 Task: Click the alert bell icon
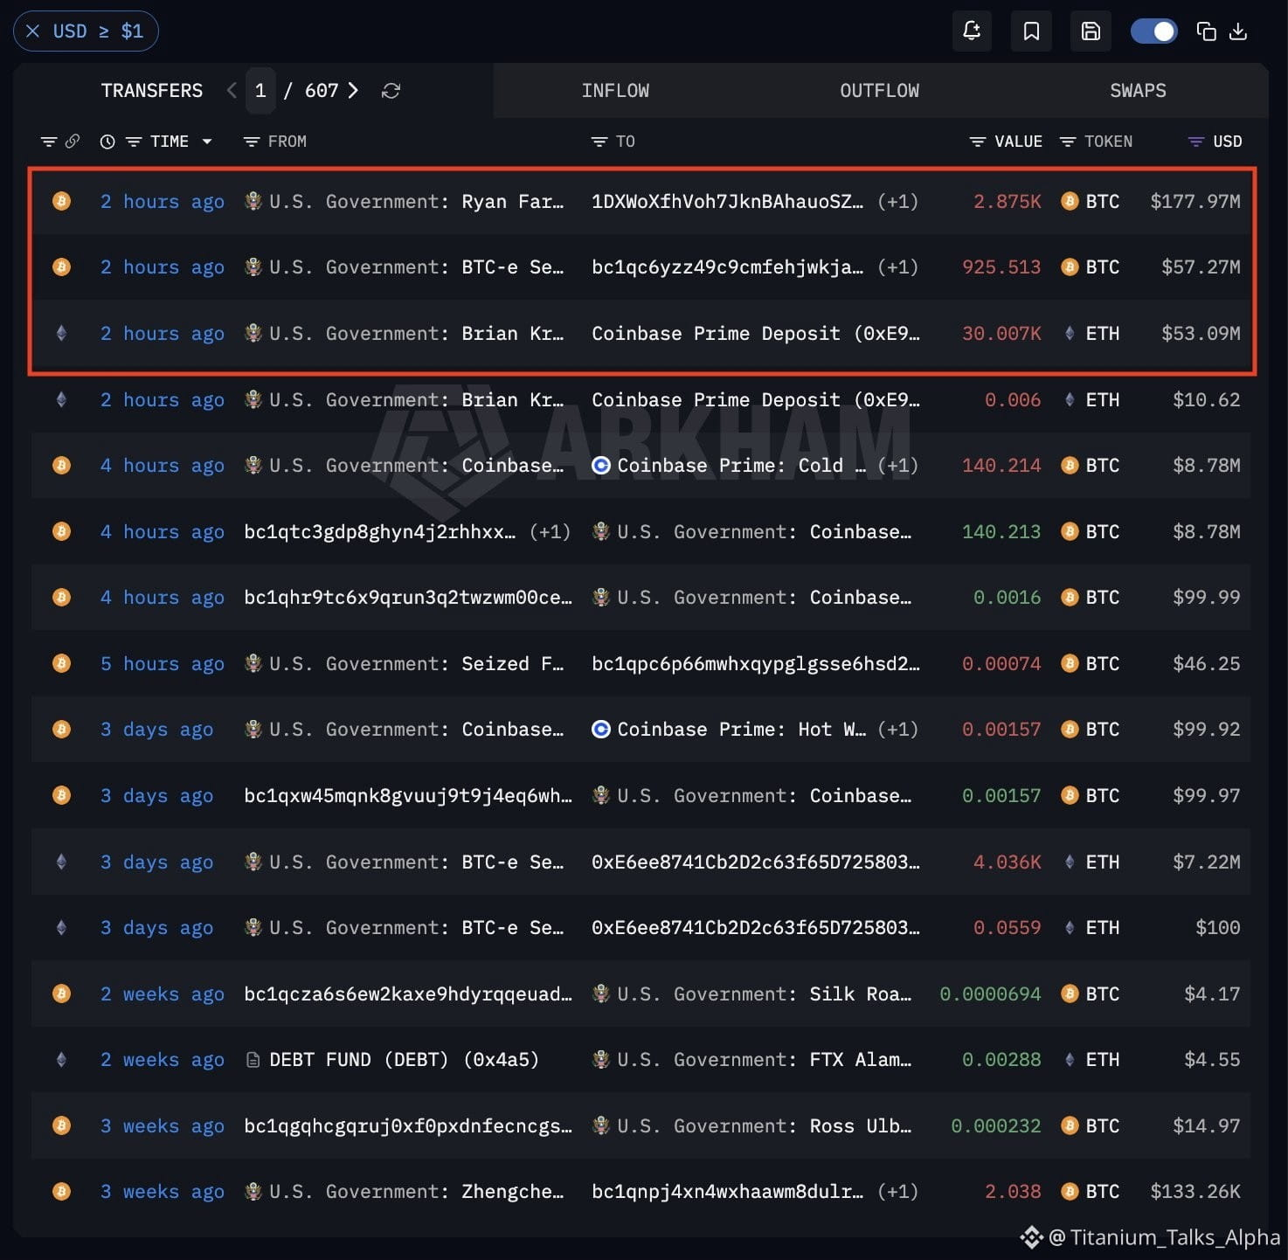coord(972,31)
